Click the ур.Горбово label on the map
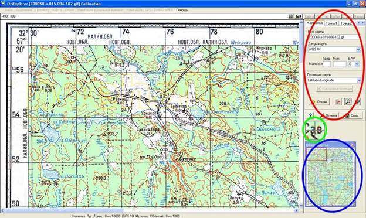Image resolution: width=366 pixels, height=218 pixels. point(152,158)
